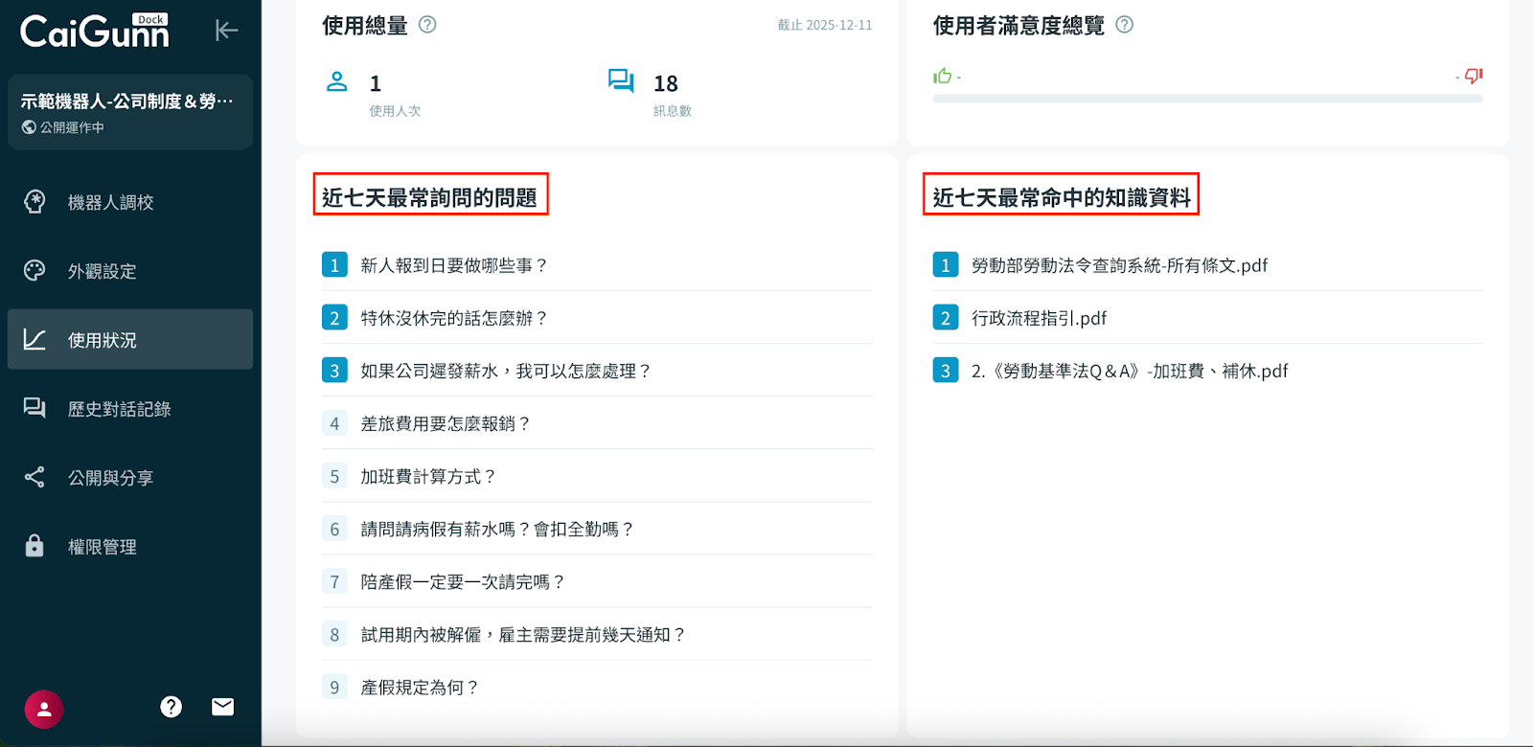Open the 機器人調校 menu item
Screen dimensions: 1533x747
110,202
